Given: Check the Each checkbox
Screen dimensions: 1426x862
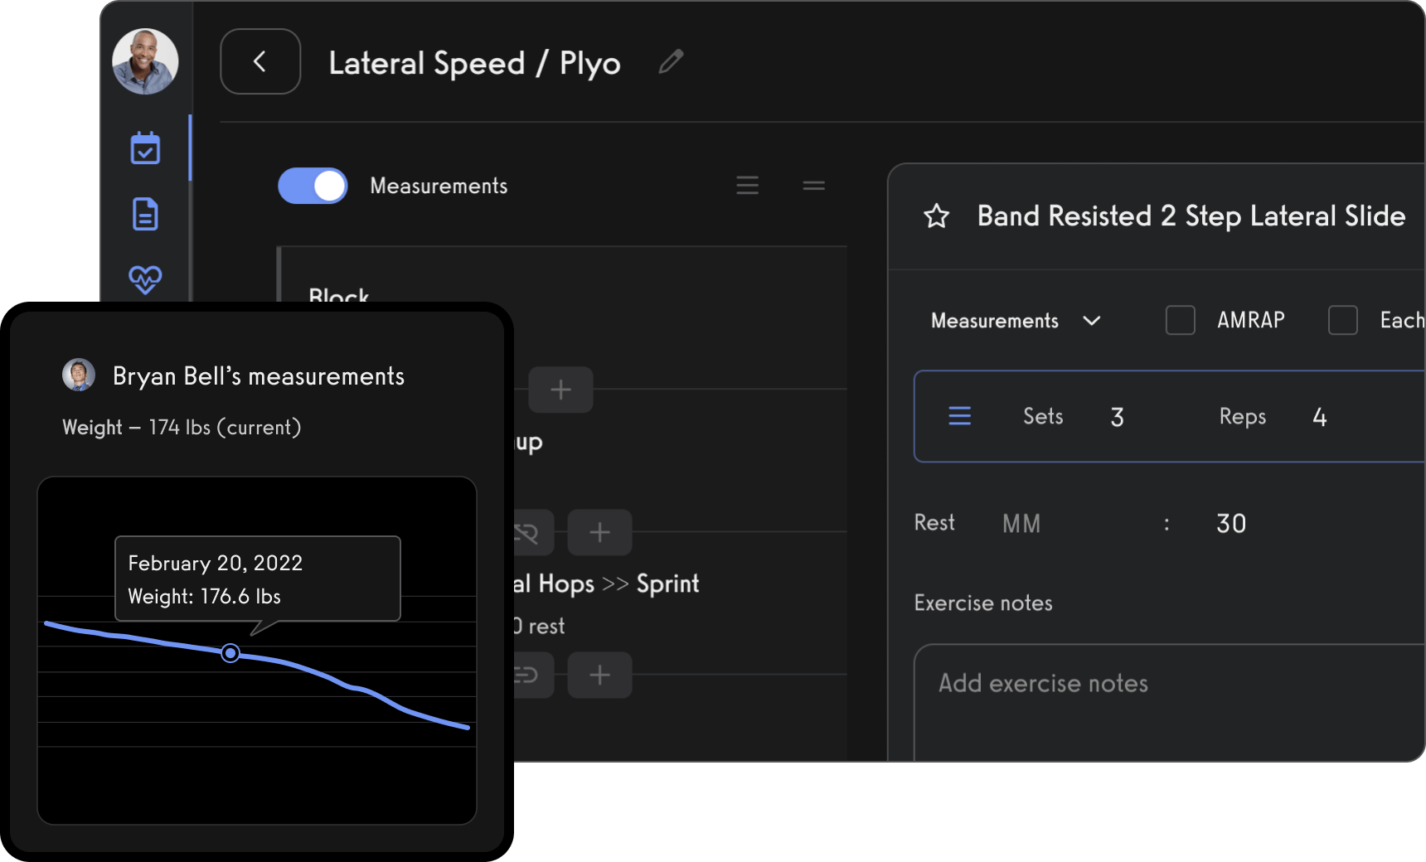Looking at the screenshot, I should 1342,320.
